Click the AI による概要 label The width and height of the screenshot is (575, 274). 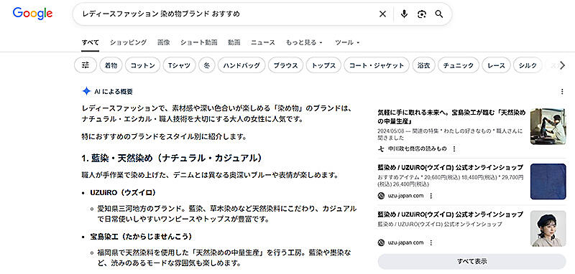click(x=114, y=92)
